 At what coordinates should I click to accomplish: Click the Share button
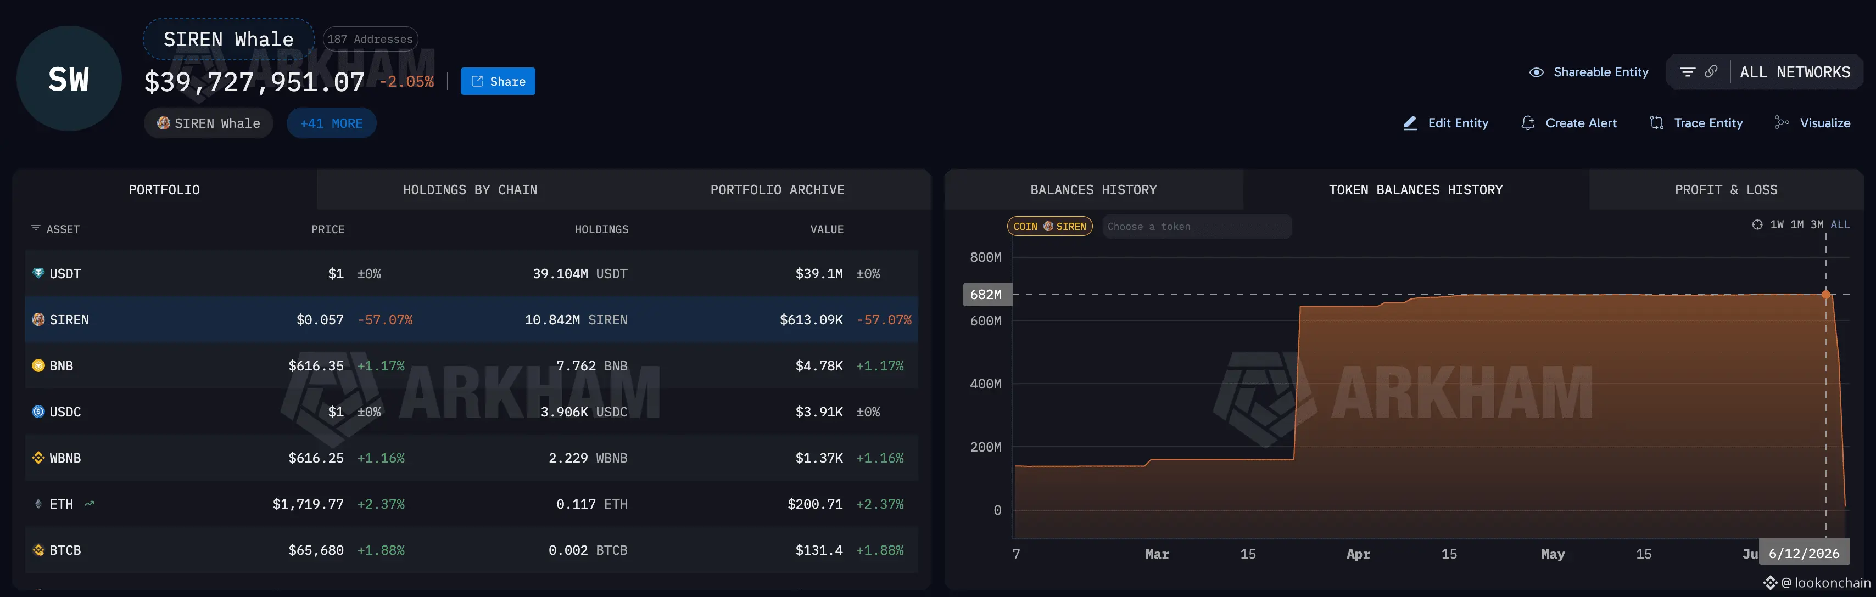click(498, 82)
